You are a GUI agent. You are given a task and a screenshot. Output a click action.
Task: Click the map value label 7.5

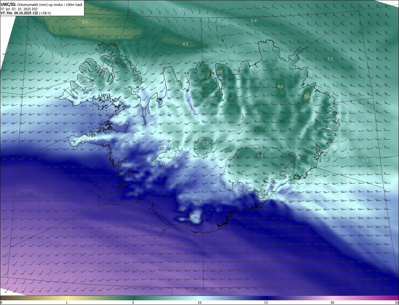[x=181, y=10]
